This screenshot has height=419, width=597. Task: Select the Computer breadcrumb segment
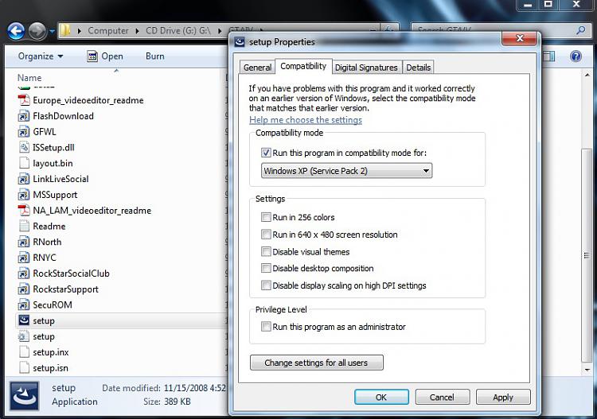[108, 31]
